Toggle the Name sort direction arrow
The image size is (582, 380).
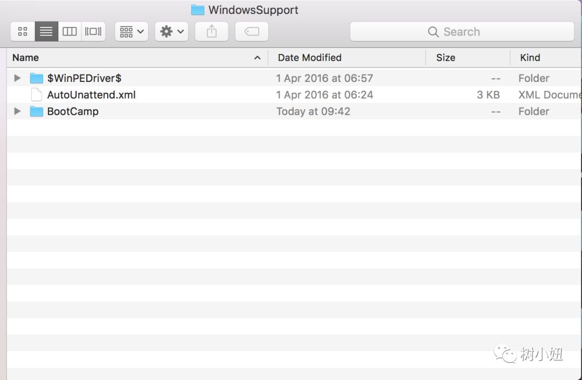257,58
